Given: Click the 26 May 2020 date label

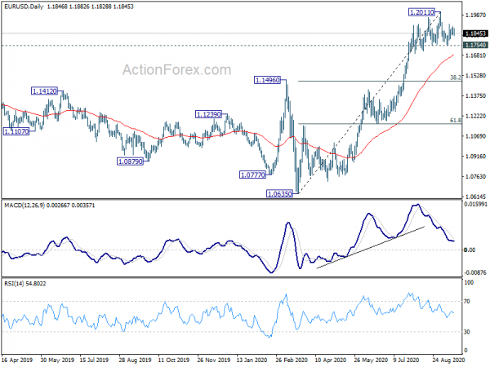Looking at the screenshot, I should (371, 360).
